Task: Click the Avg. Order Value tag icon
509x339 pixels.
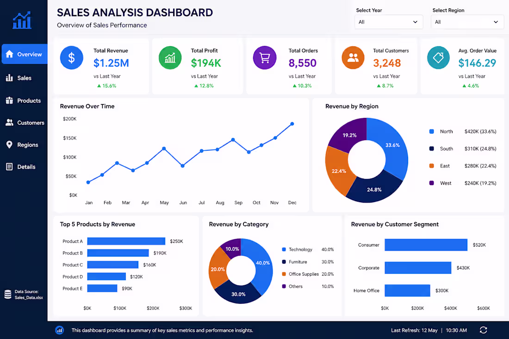Action: (x=438, y=58)
